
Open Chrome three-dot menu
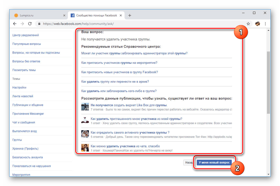(265, 24)
